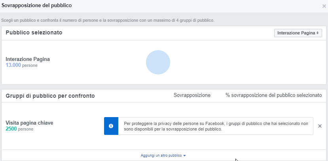
Task: Click the green 2500 audience size
Action: click(11, 129)
